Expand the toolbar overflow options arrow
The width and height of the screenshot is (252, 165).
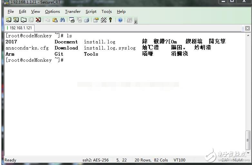click(136, 21)
